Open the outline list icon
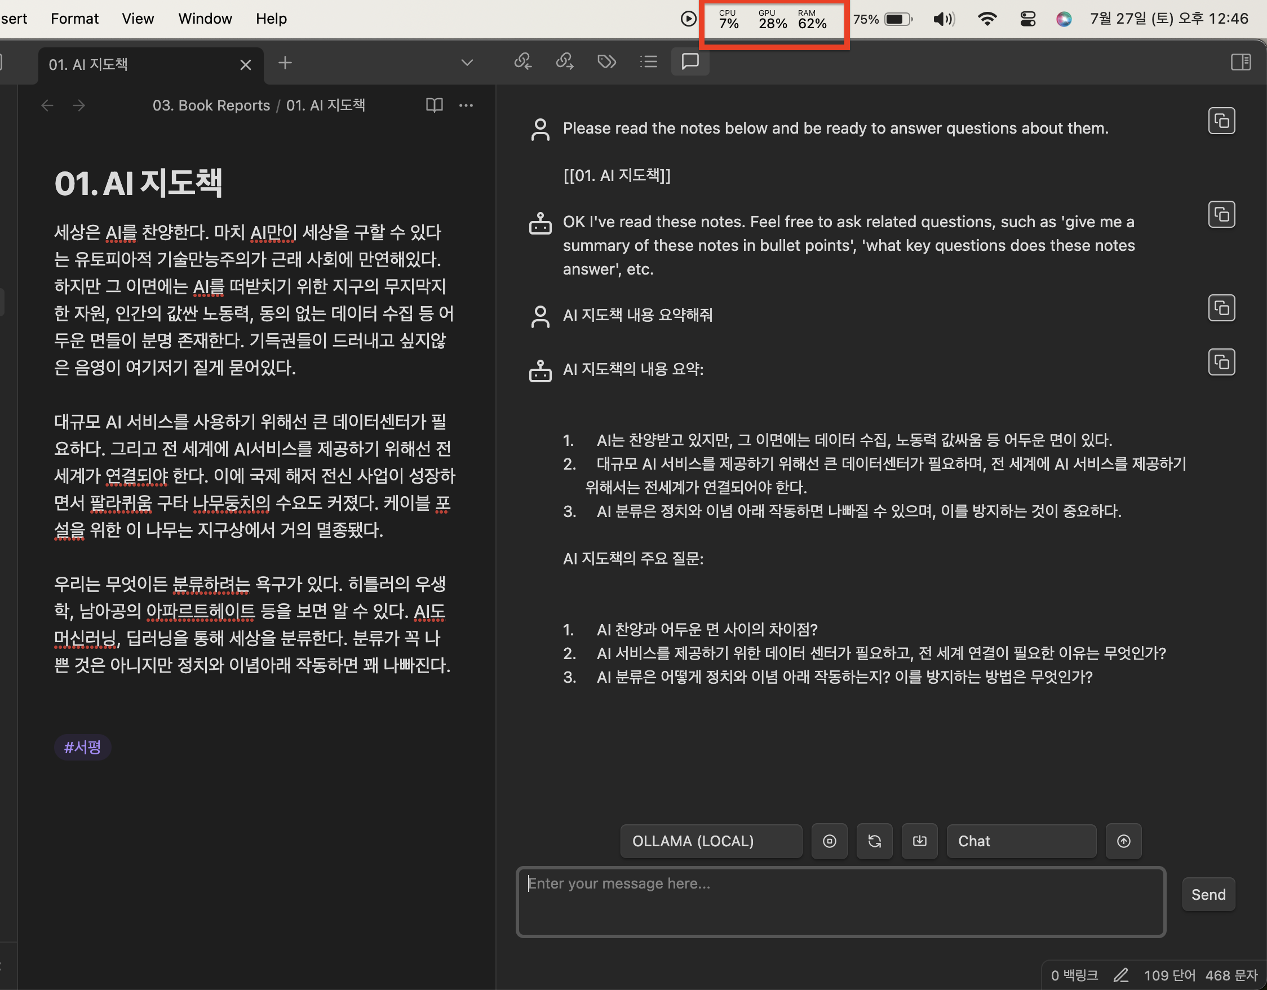 pos(648,61)
